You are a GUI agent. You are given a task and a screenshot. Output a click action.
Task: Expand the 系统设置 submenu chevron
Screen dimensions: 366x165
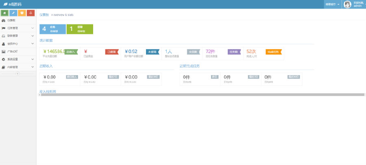click(33, 59)
